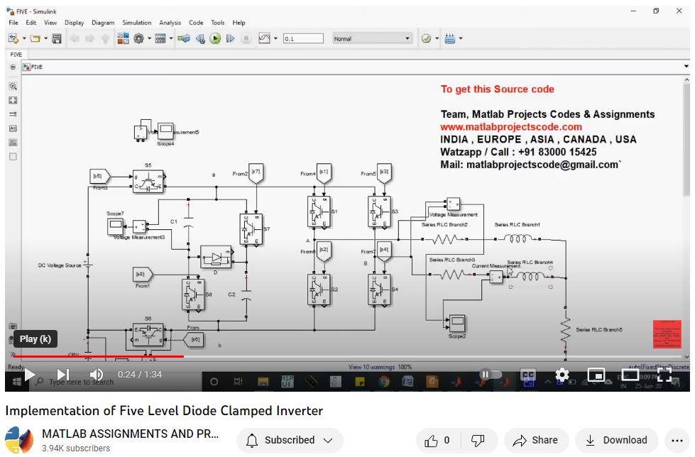
Task: Open the Subscribed notification dropdown
Action: pyautogui.click(x=289, y=440)
